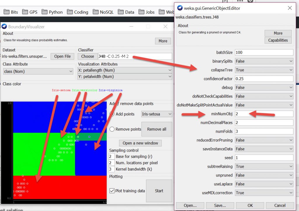
Task: Open the Python bookmarks folder
Action: pos(52,12)
